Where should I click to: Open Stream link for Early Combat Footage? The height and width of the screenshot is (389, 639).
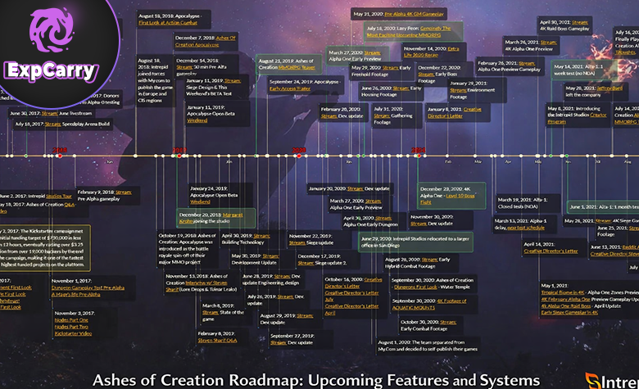pos(448,322)
